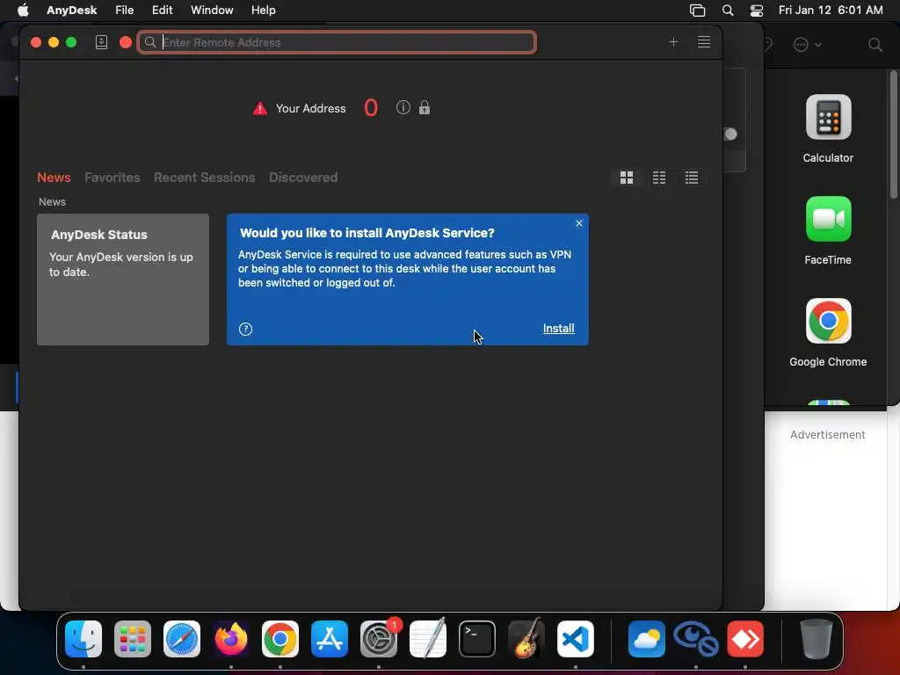Viewport: 900px width, 675px height.
Task: Open Control Center in menu bar
Action: tap(757, 11)
